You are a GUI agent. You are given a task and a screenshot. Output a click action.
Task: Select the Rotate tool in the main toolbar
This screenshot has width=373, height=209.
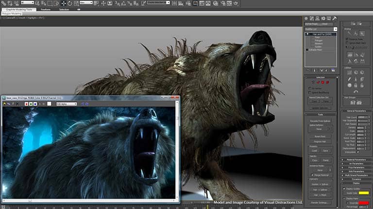[x=70, y=3]
